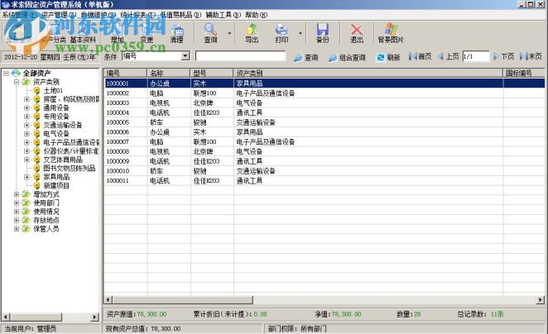
Task: Select 土地01 in the asset tree
Action: click(53, 90)
